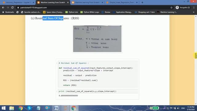This screenshot has width=197, height=111.
Task: Open the orange taskbar app icon
Action: (x=65, y=108)
